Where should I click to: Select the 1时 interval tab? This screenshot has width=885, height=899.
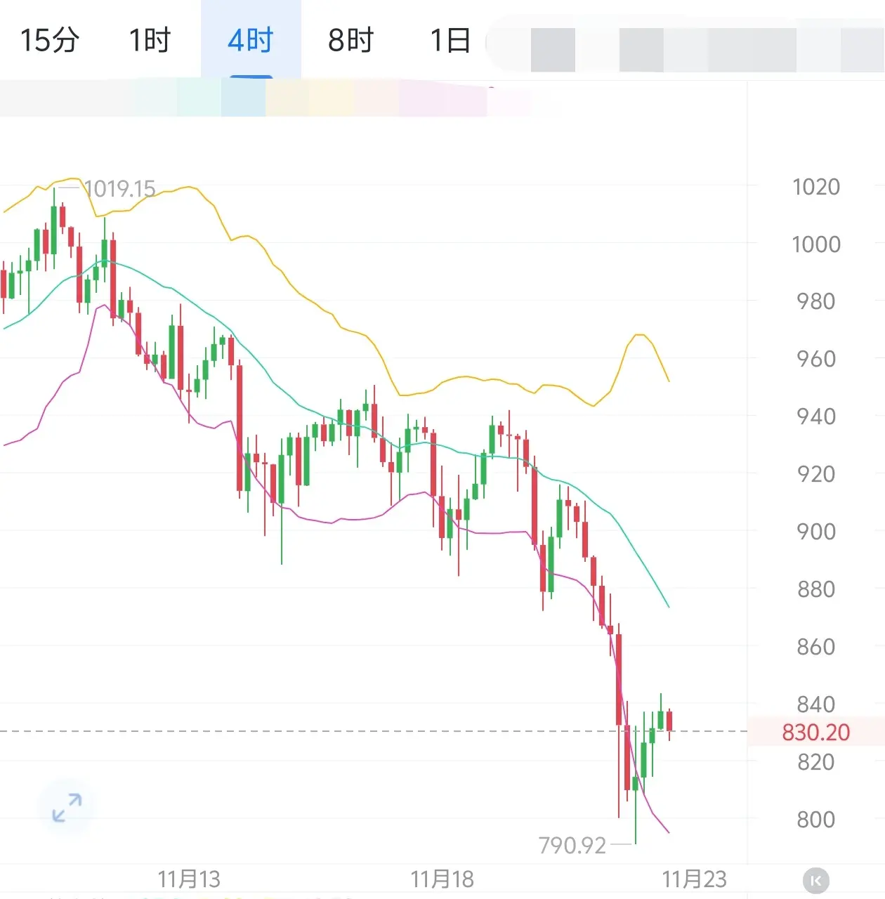150,40
